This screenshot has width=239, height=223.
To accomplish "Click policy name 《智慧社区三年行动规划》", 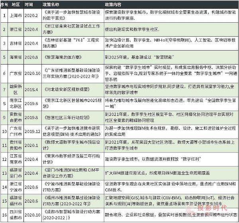I will pyautogui.click(x=67, y=117).
